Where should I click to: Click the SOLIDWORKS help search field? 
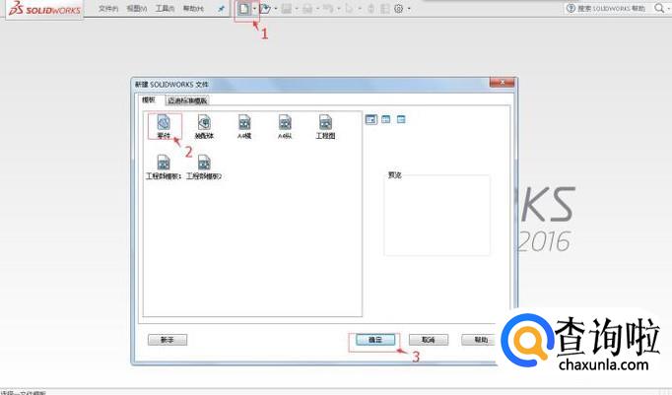click(611, 8)
